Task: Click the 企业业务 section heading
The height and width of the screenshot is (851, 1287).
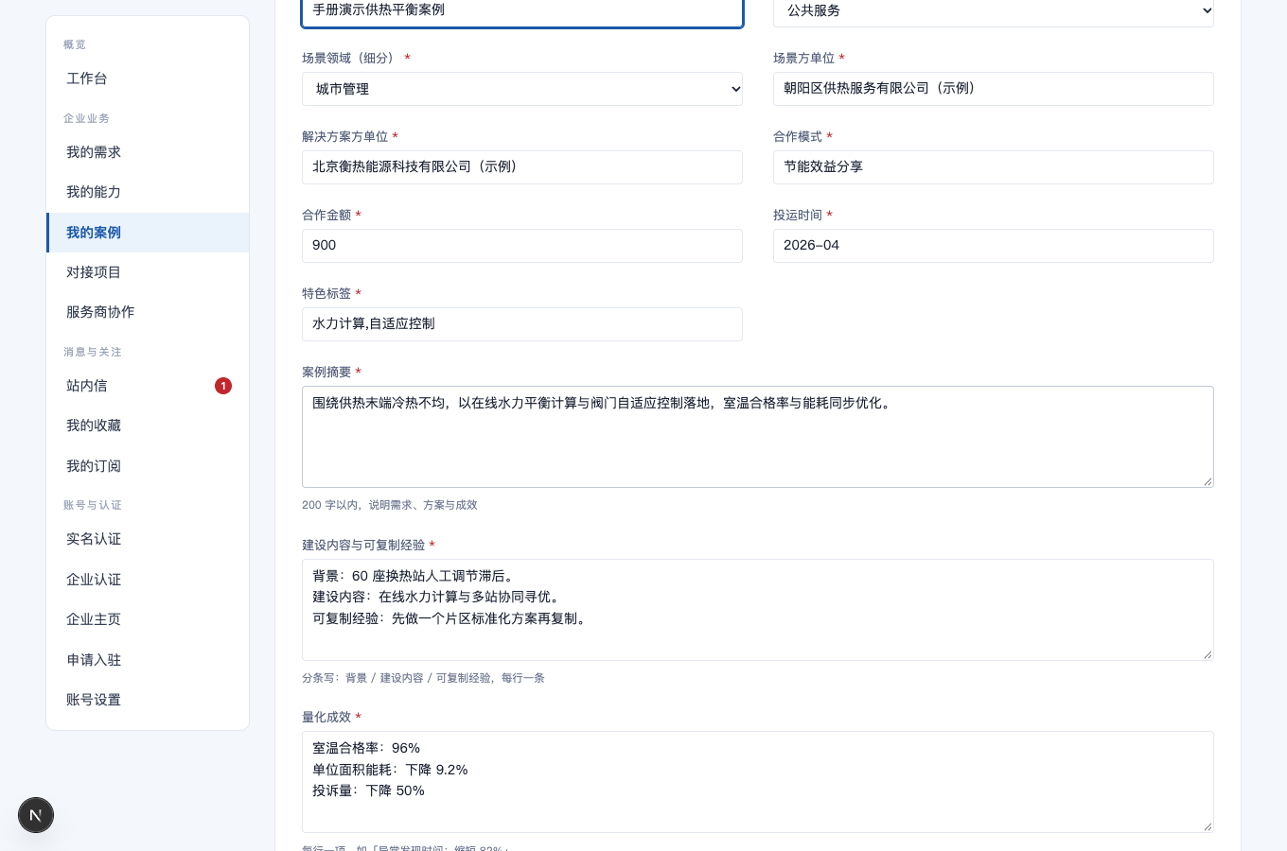Action: (86, 118)
